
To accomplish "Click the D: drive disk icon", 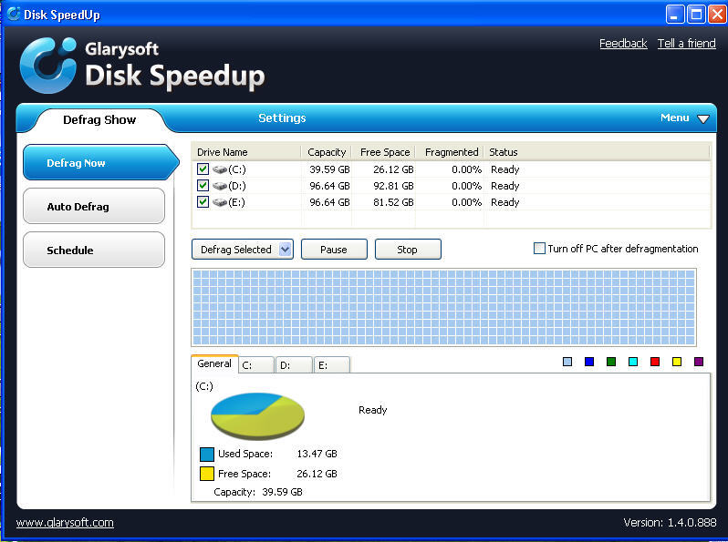I will (x=220, y=186).
